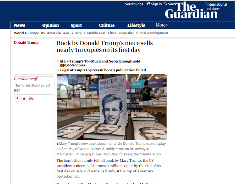Share article via Twitter icon

pyautogui.click(x=24, y=99)
